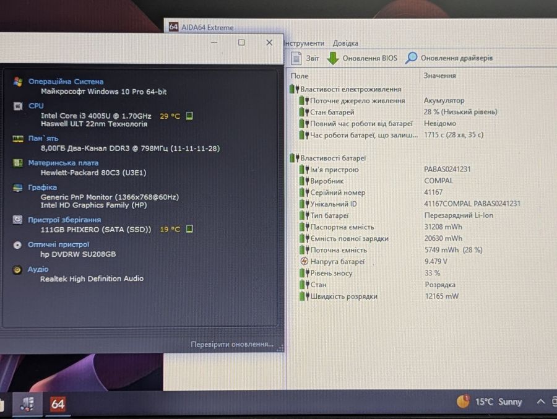Screen dimensions: 557x419
Task: Click the monitor graphics icon
Action: (17, 188)
